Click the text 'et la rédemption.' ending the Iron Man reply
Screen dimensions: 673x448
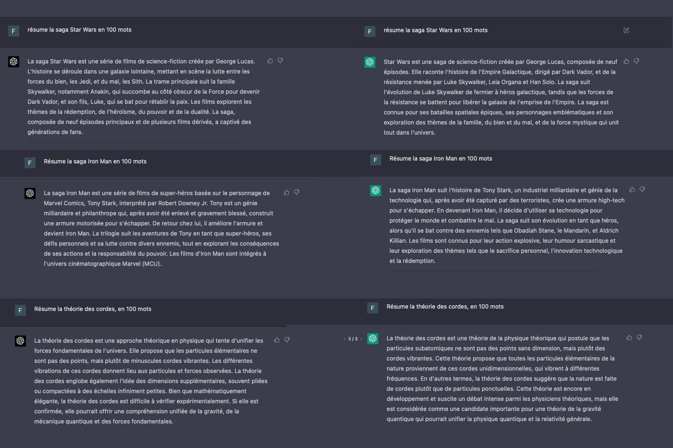(x=412, y=261)
